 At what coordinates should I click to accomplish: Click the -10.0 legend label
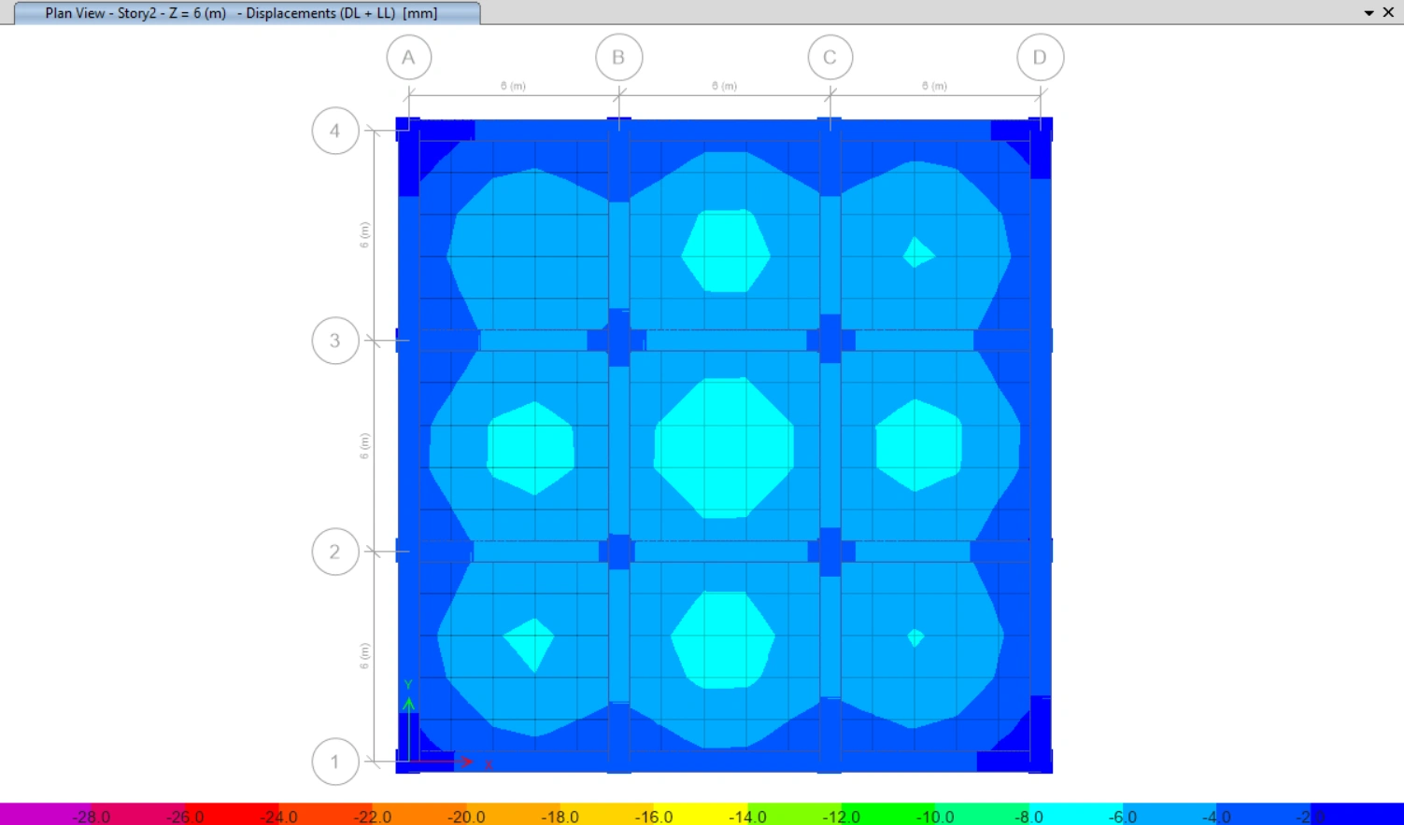coord(934,817)
